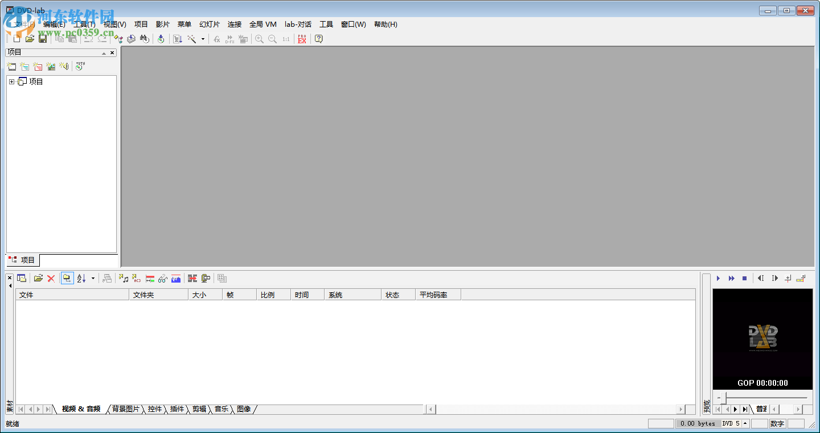820x433 pixels.
Task: Toggle the highlighted folder view button in assets toolbar
Action: click(67, 278)
